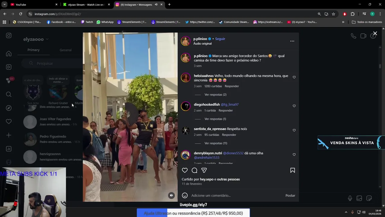Save post with bookmark icon
Image resolution: width=385 pixels, height=217 pixels.
click(x=292, y=170)
